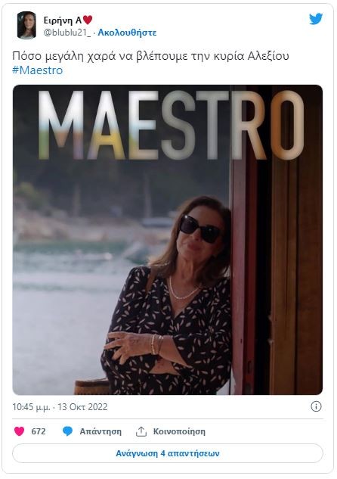Click the MAESTRO title in the image

coord(171,126)
